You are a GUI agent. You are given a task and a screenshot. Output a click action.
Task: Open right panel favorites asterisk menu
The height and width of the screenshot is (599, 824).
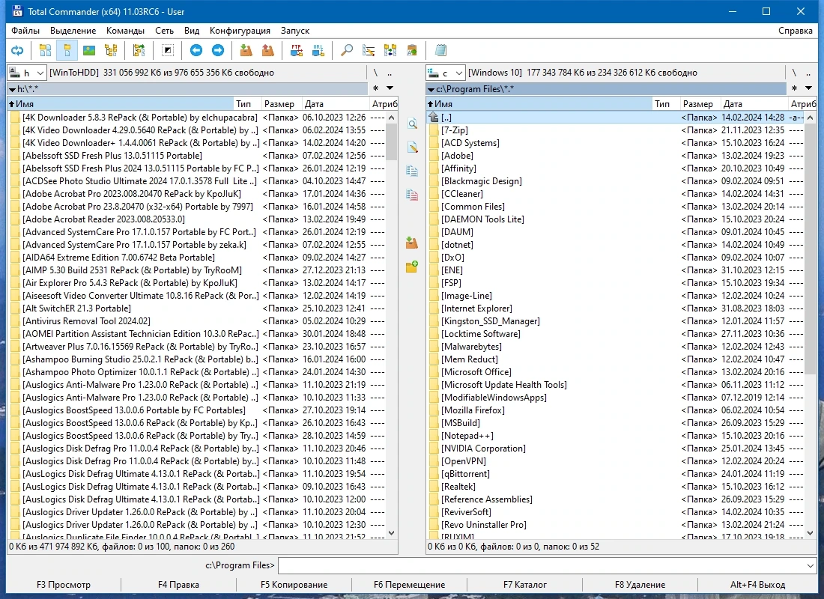pos(794,88)
